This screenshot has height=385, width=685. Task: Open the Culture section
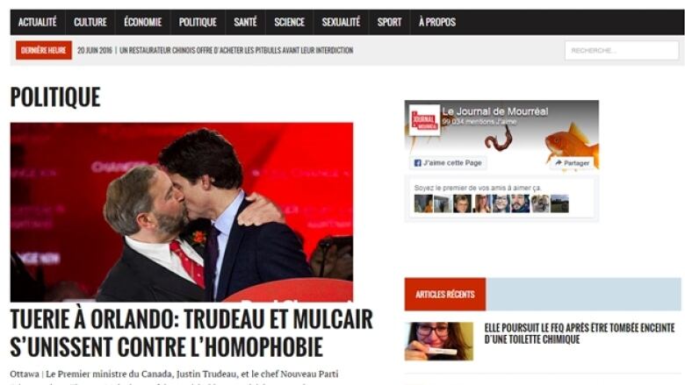(x=90, y=22)
